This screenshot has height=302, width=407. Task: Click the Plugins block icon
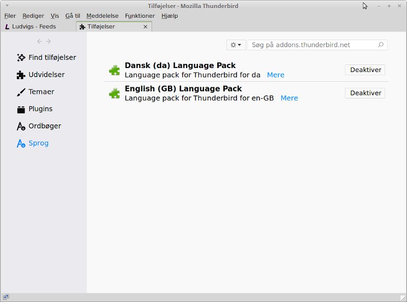point(21,109)
